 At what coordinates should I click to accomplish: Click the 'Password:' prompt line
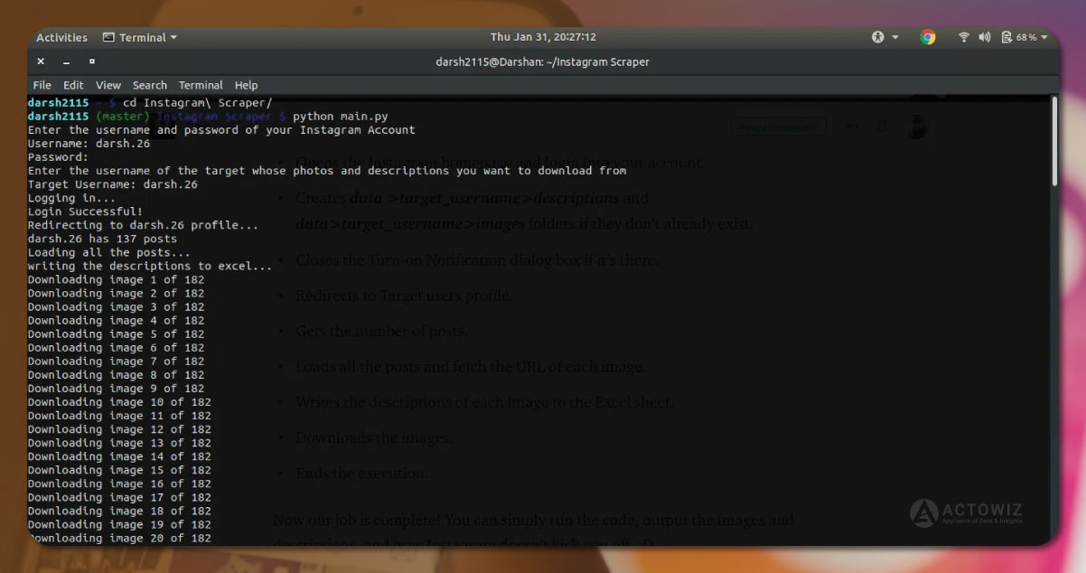[58, 157]
